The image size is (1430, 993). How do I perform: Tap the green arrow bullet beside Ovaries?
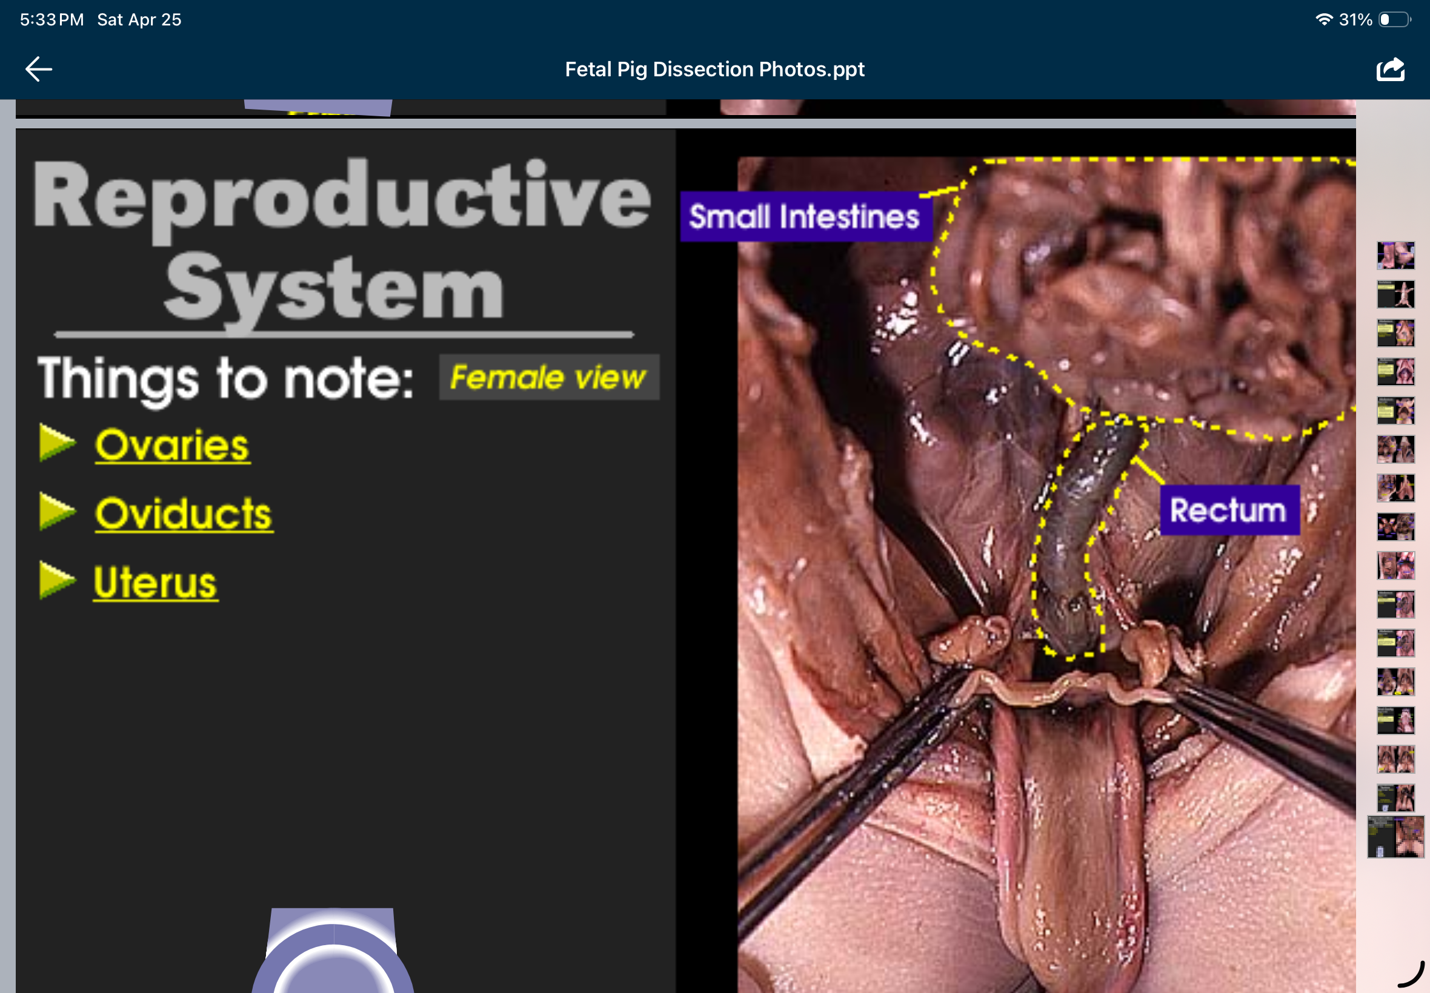56,442
